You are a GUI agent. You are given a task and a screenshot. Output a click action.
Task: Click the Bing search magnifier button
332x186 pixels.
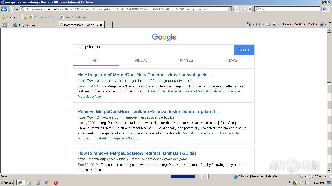pyautogui.click(x=324, y=9)
